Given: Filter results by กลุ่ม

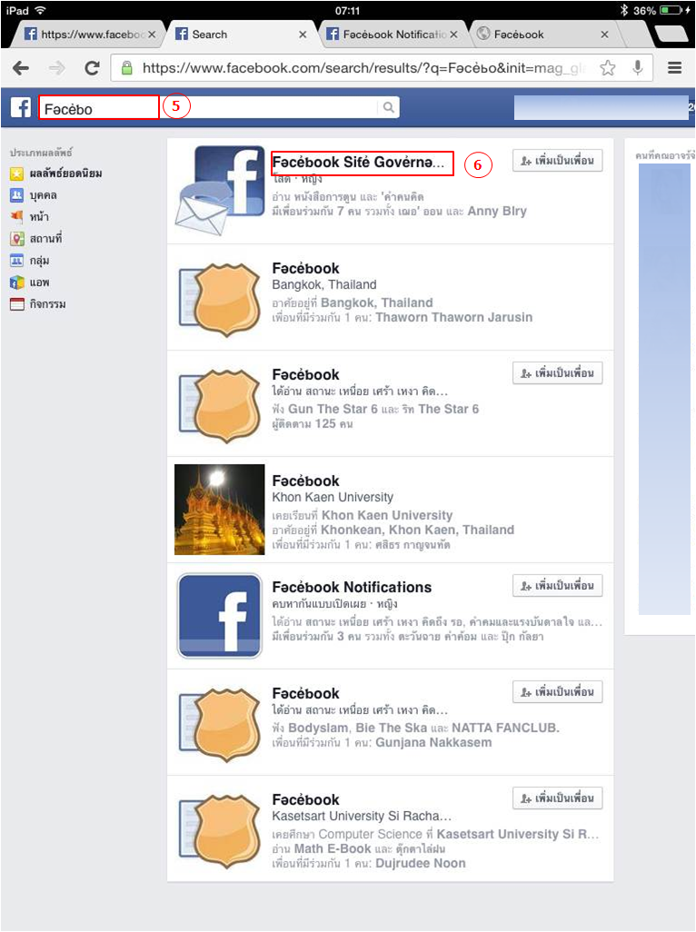Looking at the screenshot, I should pyautogui.click(x=30, y=261).
